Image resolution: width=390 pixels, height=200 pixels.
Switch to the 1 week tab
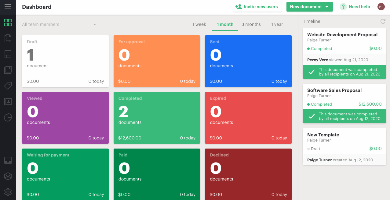(199, 24)
